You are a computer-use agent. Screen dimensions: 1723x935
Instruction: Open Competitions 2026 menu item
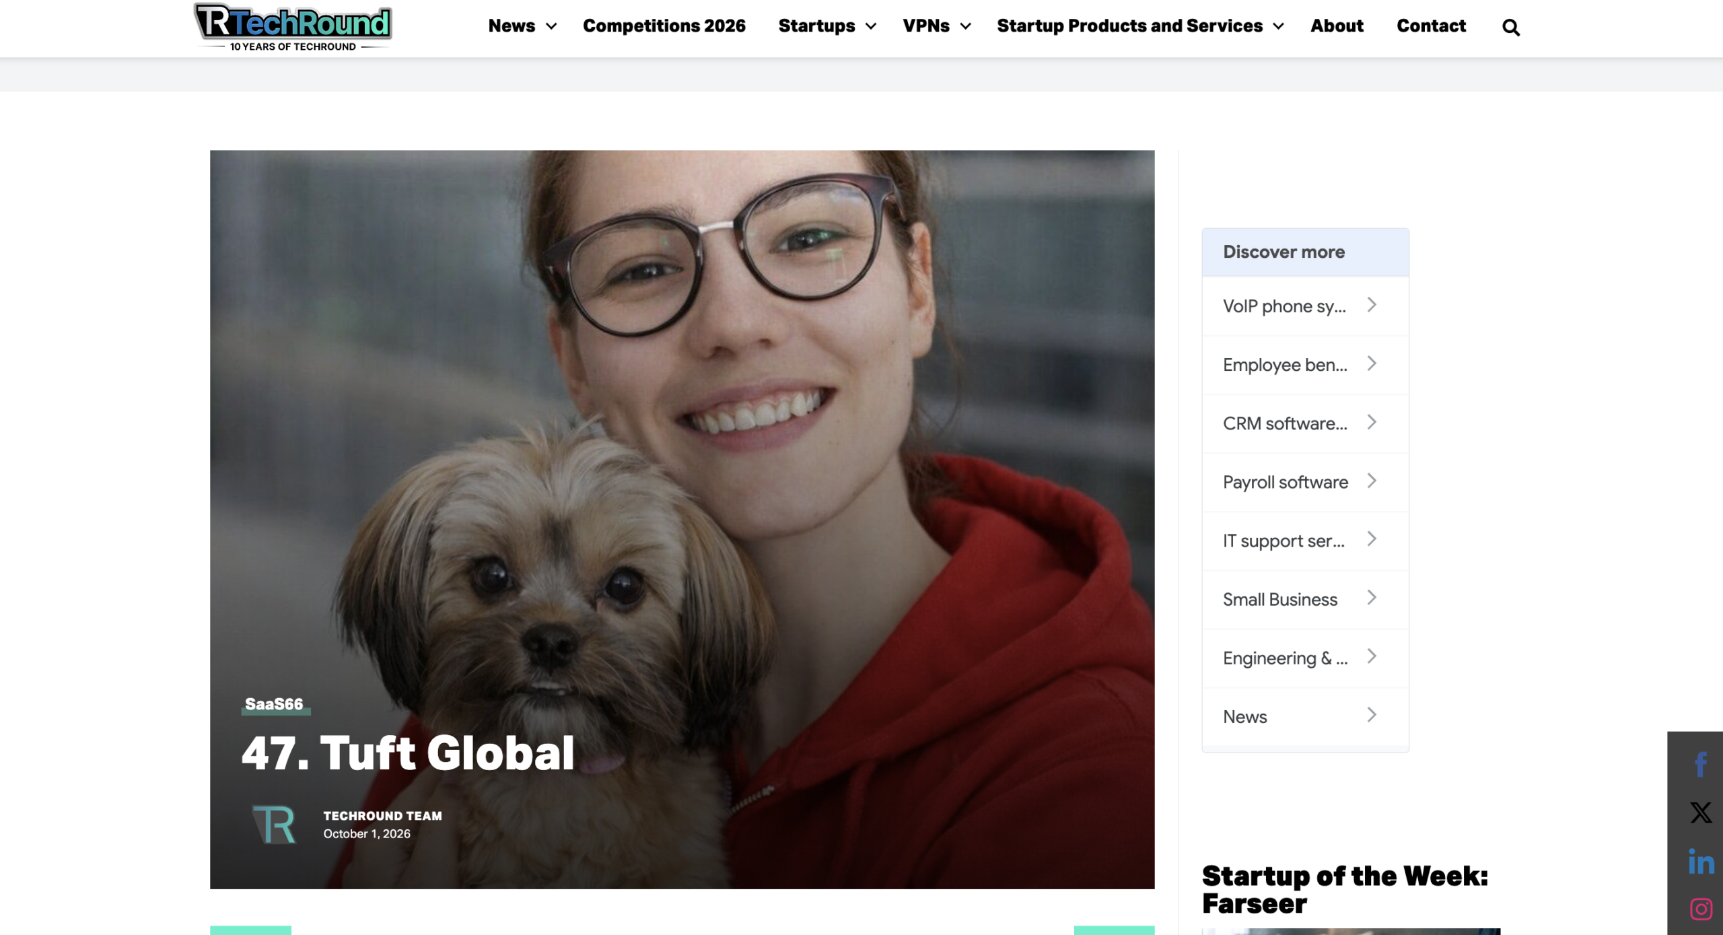[664, 26]
